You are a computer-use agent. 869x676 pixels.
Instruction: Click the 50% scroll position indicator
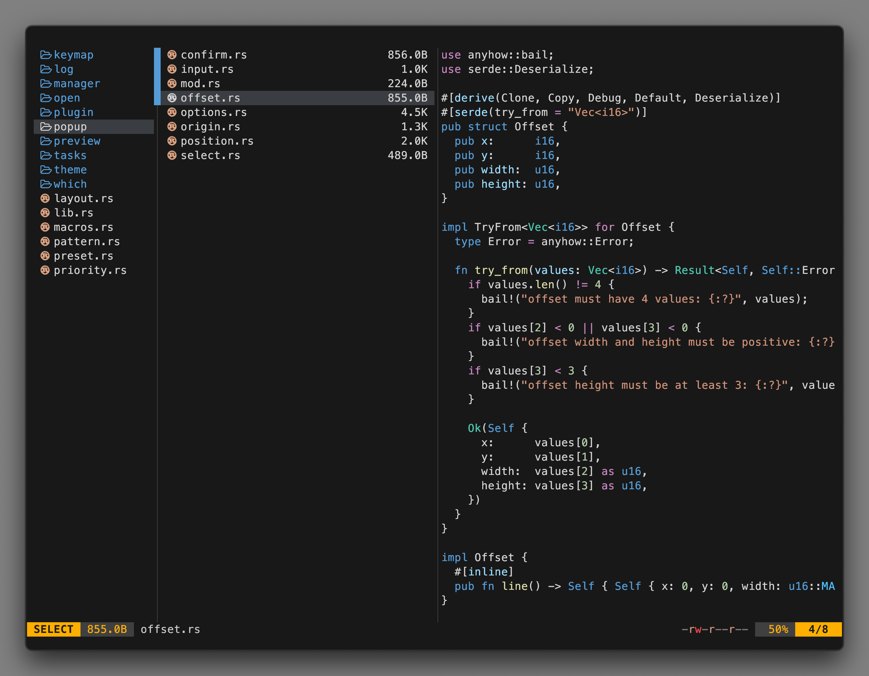pyautogui.click(x=777, y=629)
